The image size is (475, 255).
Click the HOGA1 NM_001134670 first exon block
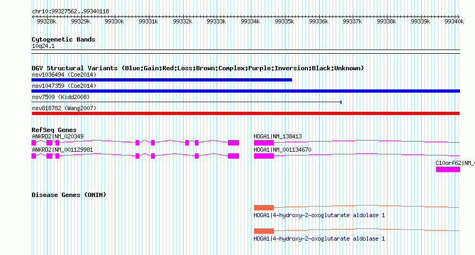click(x=264, y=156)
